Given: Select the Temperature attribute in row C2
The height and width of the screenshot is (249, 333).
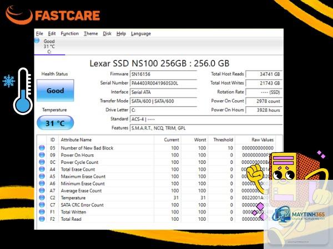Looking at the screenshot, I should (73, 198).
